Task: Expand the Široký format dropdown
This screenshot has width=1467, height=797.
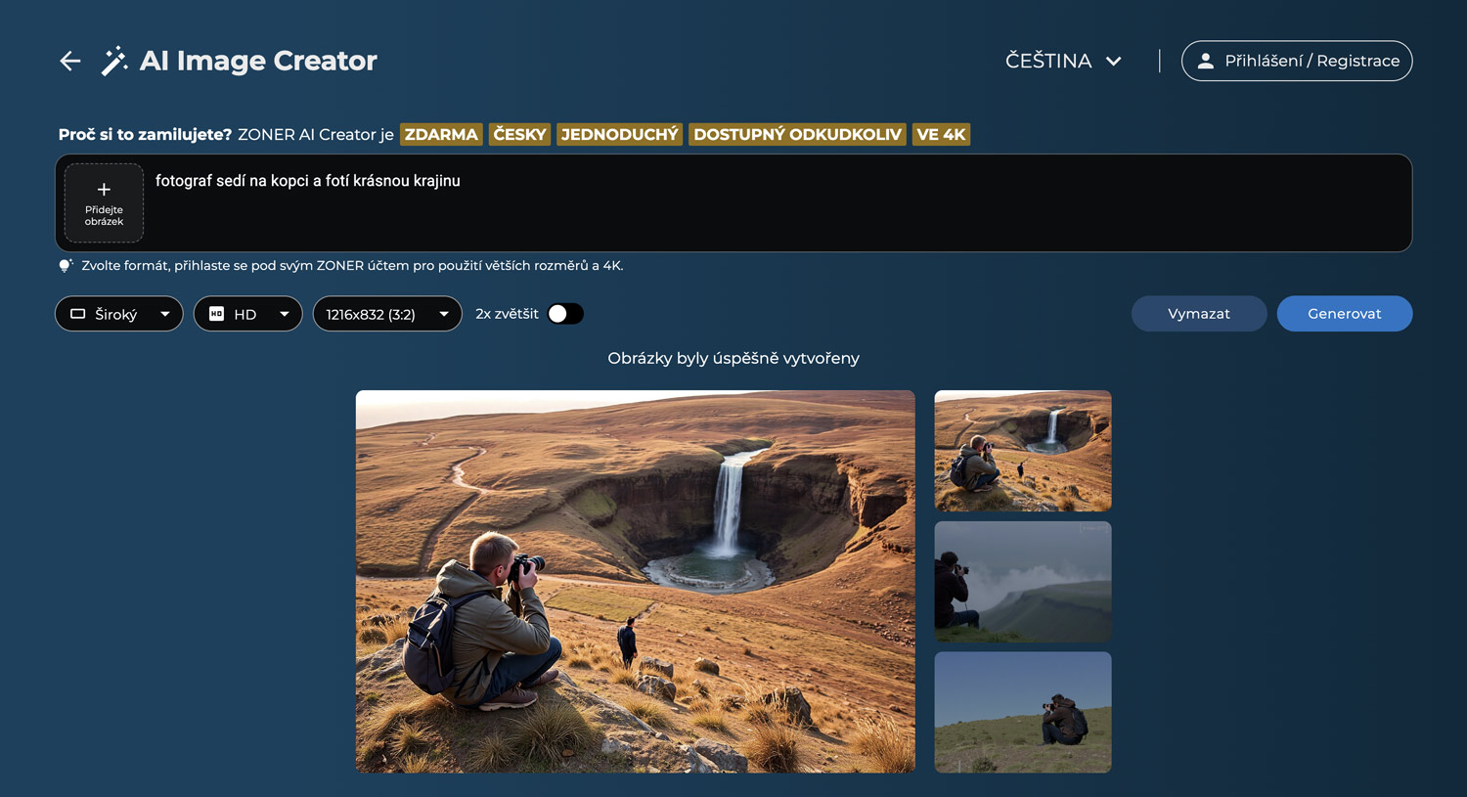Action: point(164,314)
